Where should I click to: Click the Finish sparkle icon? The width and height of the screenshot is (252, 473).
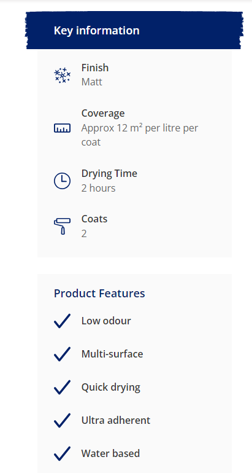pos(63,75)
